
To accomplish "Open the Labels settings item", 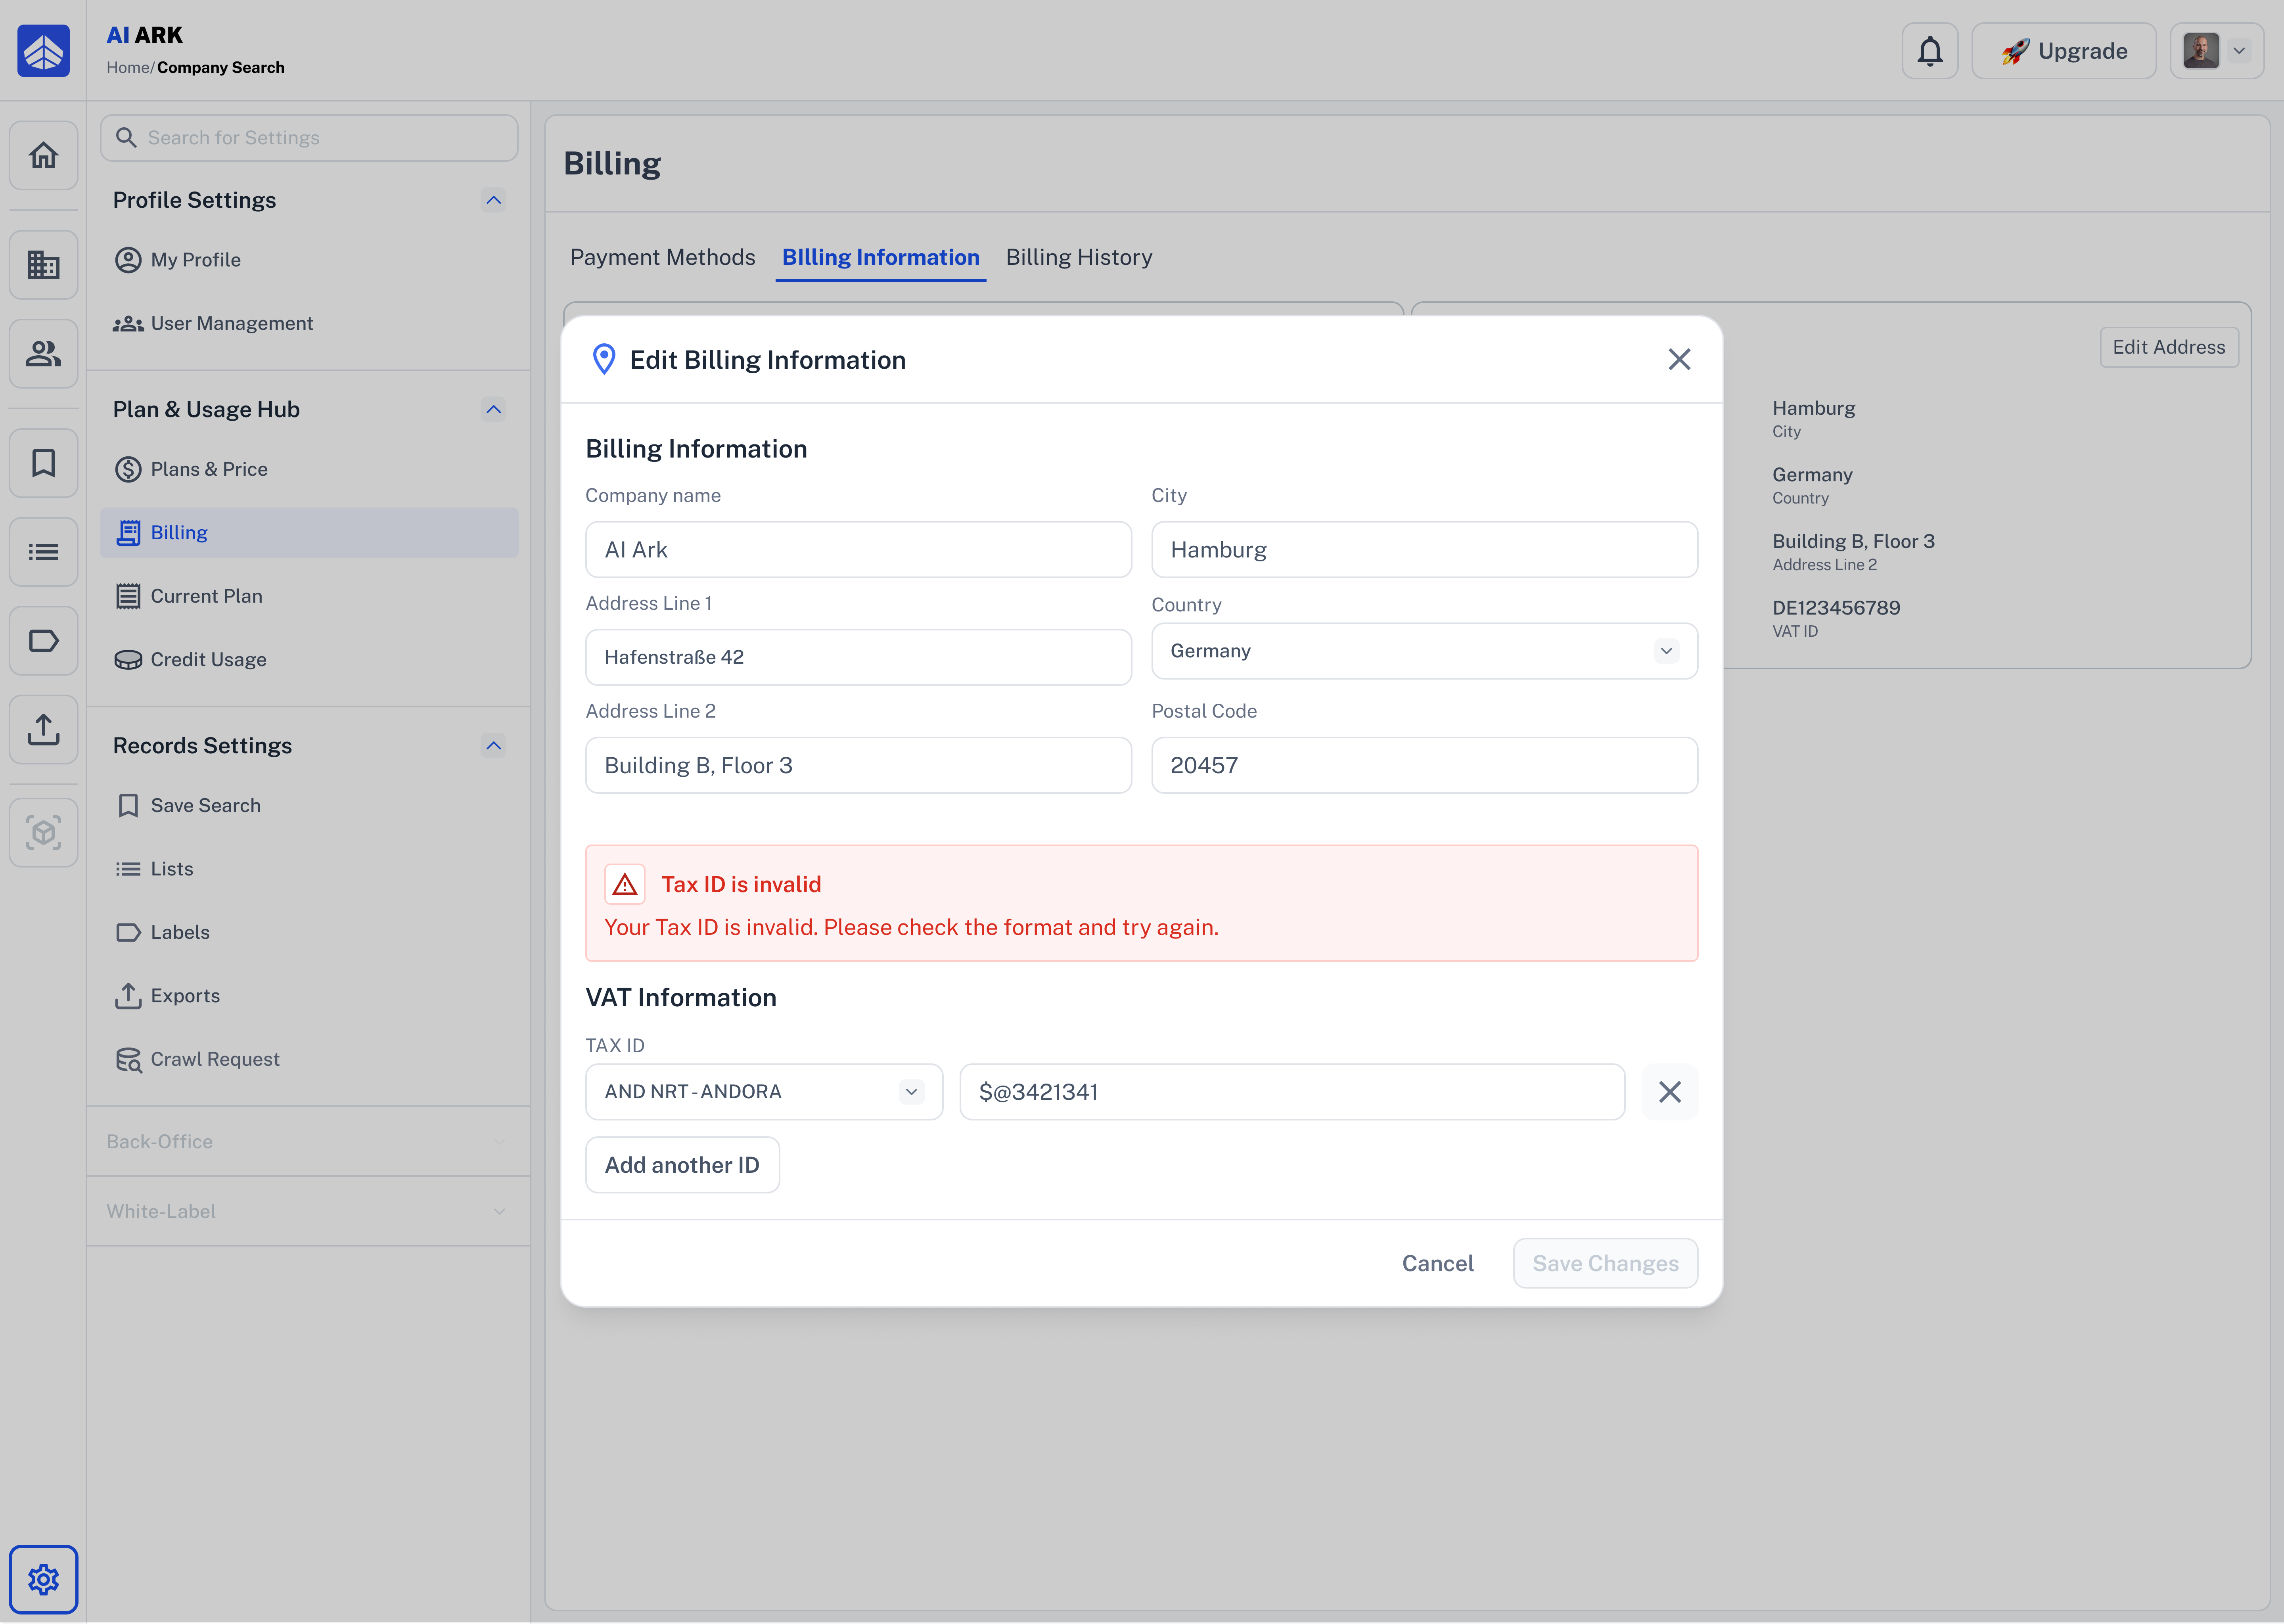I will (309, 933).
